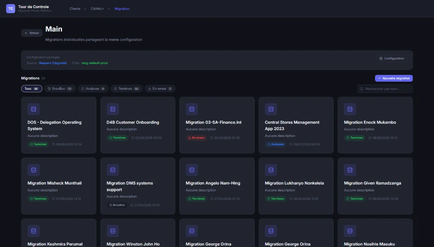
Task: Open Migration Keshmira Perumal title
Action: [55, 244]
